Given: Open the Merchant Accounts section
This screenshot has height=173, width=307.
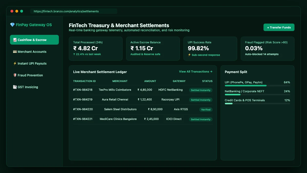Looking at the screenshot, I should [x=34, y=52].
